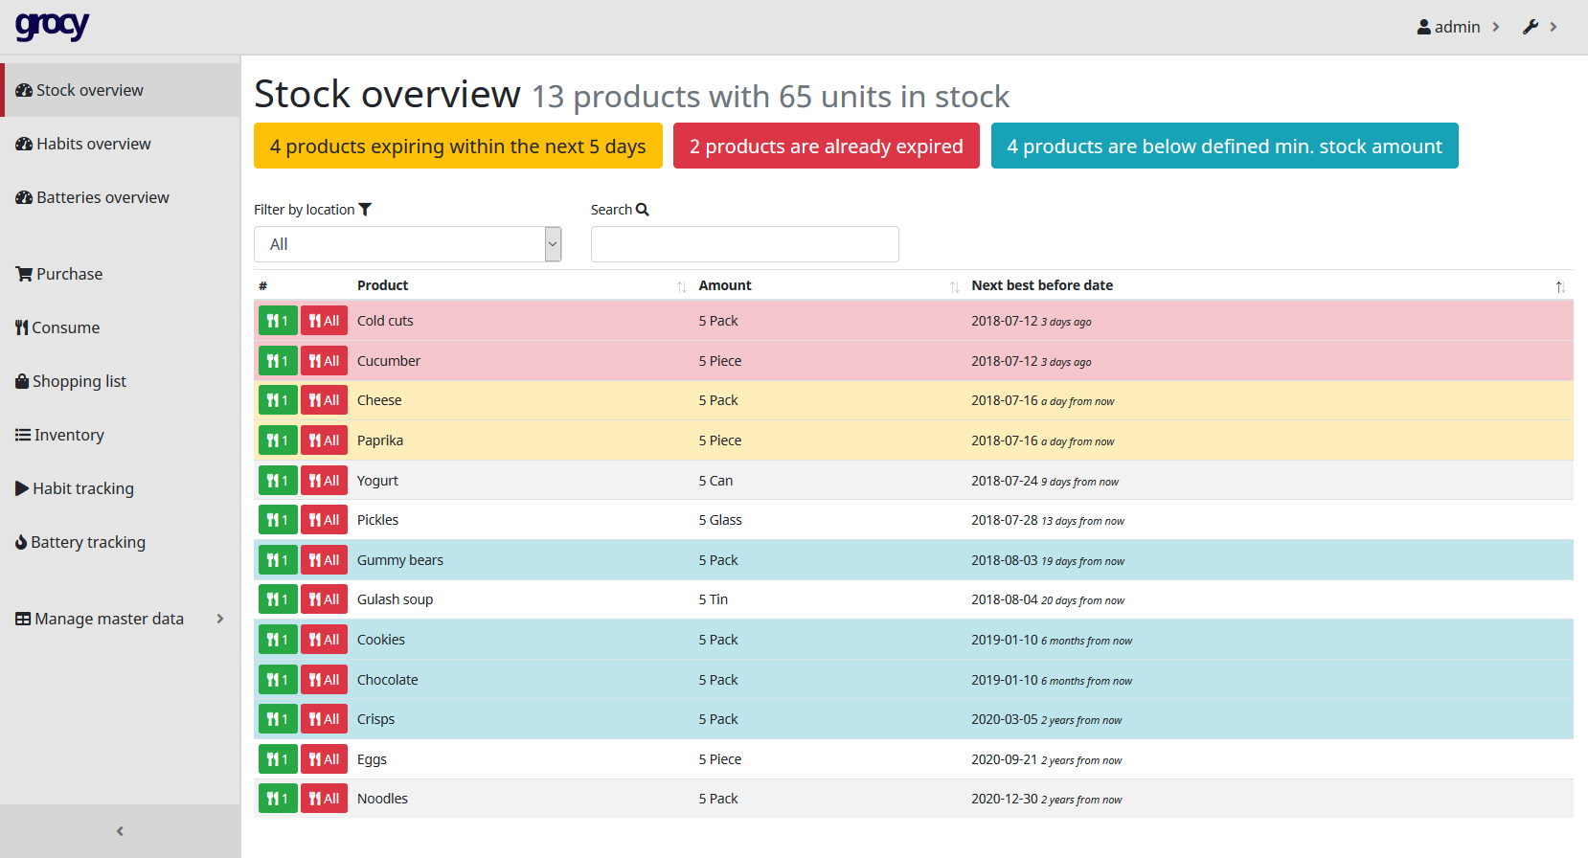Consume 1 unit of Yogurt
The image size is (1588, 858).
click(x=277, y=481)
